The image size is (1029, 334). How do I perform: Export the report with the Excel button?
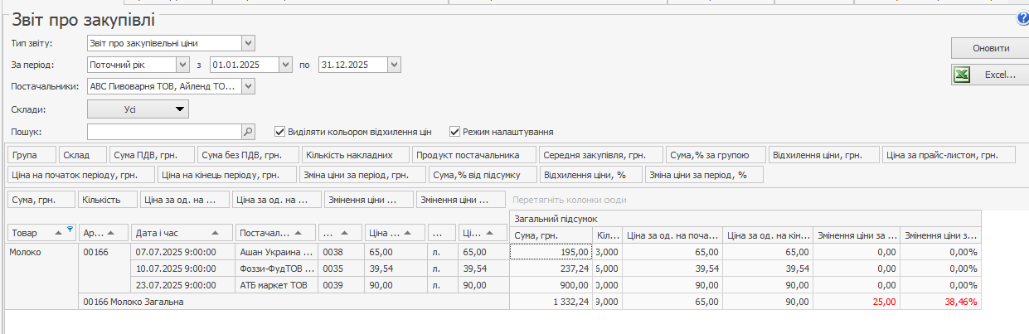point(990,75)
